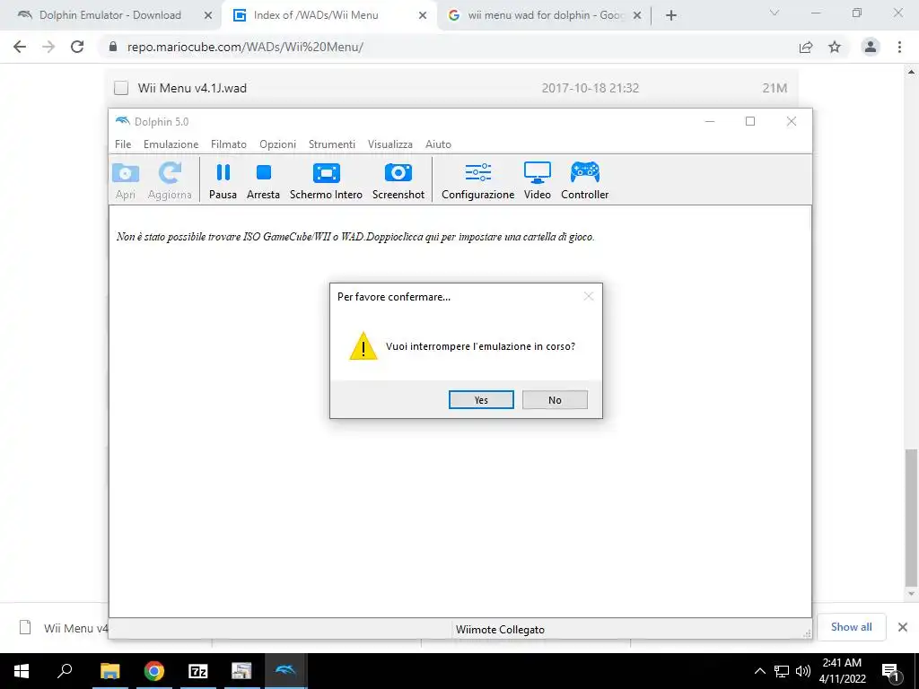Click Chrome's back arrow
Image resolution: width=919 pixels, height=689 pixels.
(x=20, y=47)
